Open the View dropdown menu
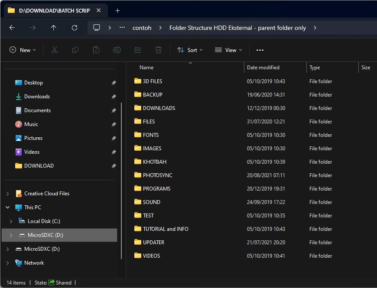Screen dimensions: 377x288 (x=228, y=50)
